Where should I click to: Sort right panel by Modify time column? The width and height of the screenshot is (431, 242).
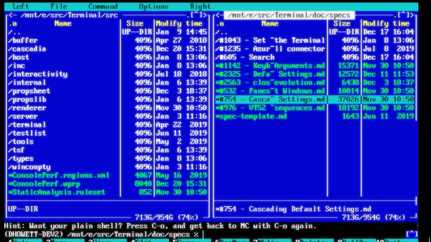(x=386, y=24)
